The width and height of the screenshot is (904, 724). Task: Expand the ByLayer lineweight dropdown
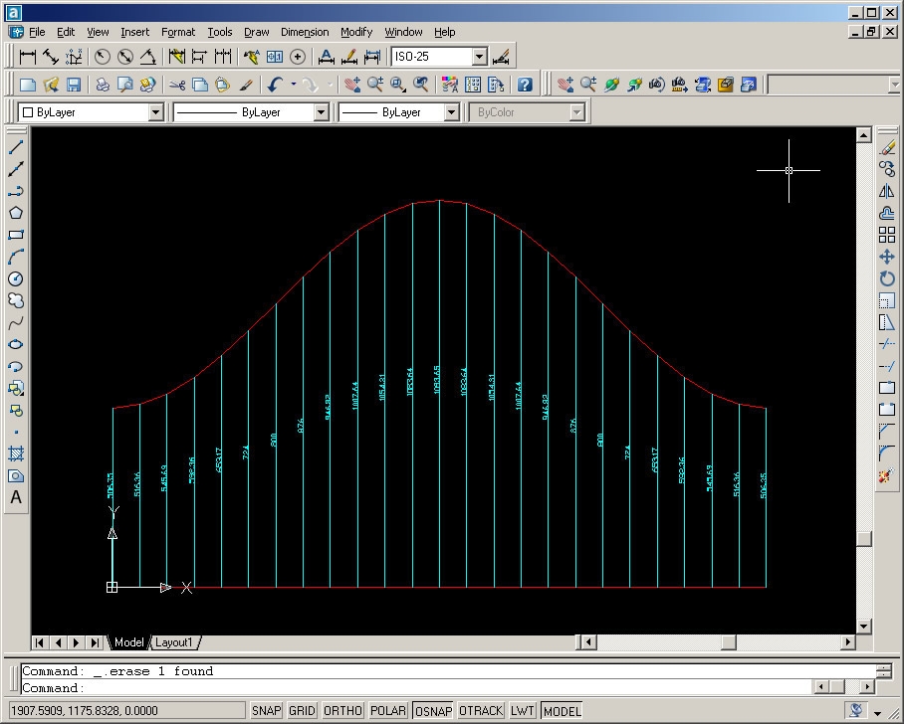pos(451,112)
